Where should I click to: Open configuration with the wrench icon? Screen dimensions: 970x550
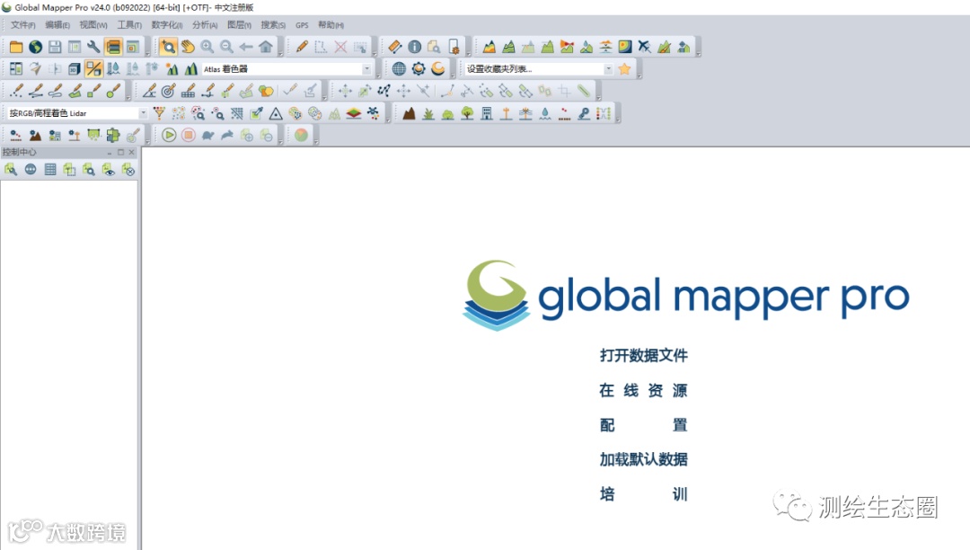click(x=93, y=47)
